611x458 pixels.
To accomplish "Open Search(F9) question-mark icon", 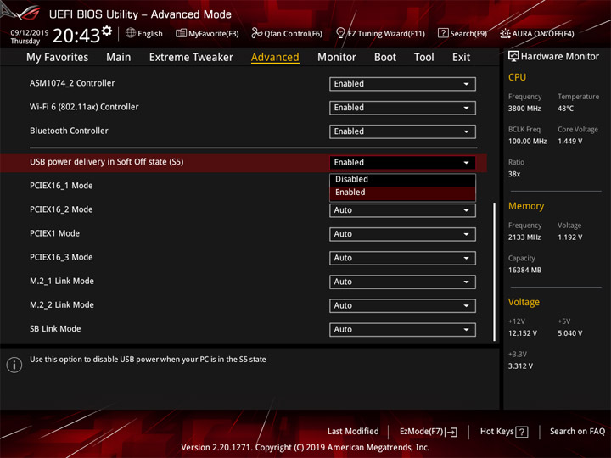I will (443, 33).
